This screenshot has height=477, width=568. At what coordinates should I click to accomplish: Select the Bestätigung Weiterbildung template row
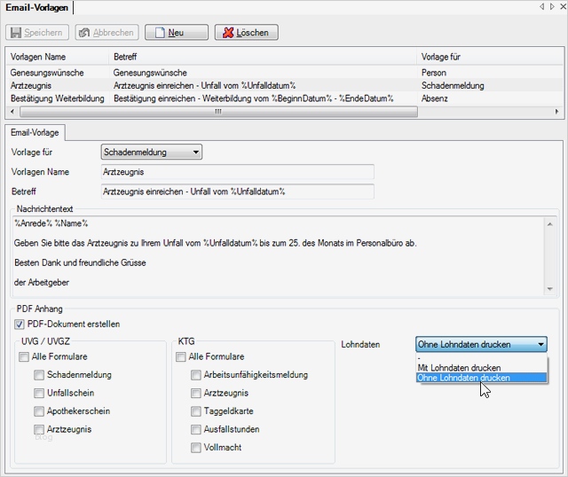pos(284,98)
